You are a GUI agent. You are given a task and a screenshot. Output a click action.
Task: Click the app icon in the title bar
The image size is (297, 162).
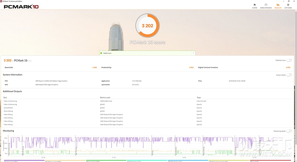click(x=1, y=1)
